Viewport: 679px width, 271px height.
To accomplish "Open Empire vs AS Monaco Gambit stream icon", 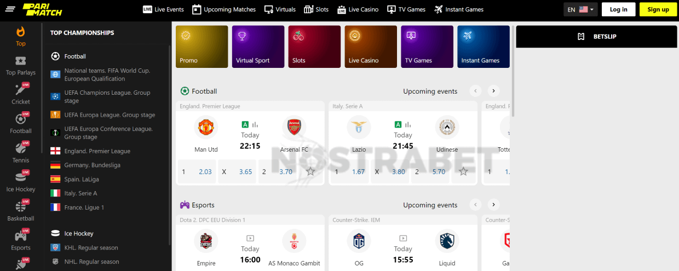I will click(250, 238).
